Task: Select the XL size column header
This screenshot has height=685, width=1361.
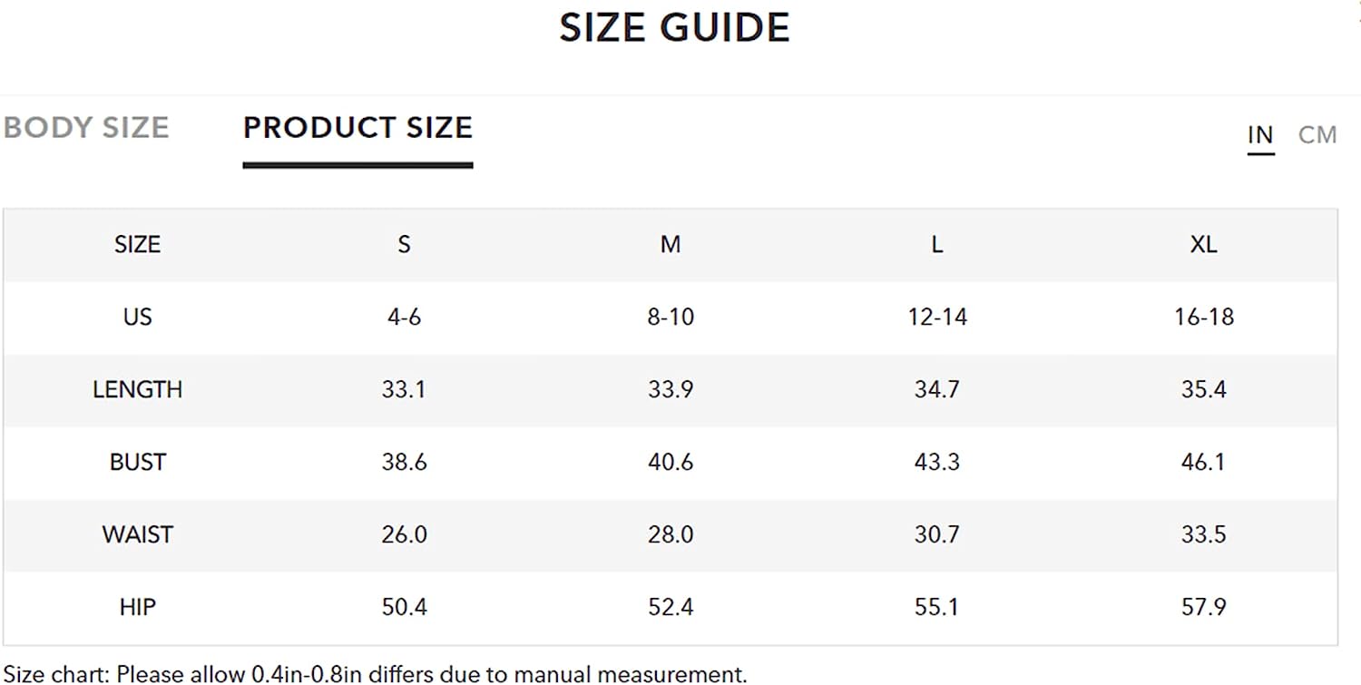Action: [x=1204, y=244]
